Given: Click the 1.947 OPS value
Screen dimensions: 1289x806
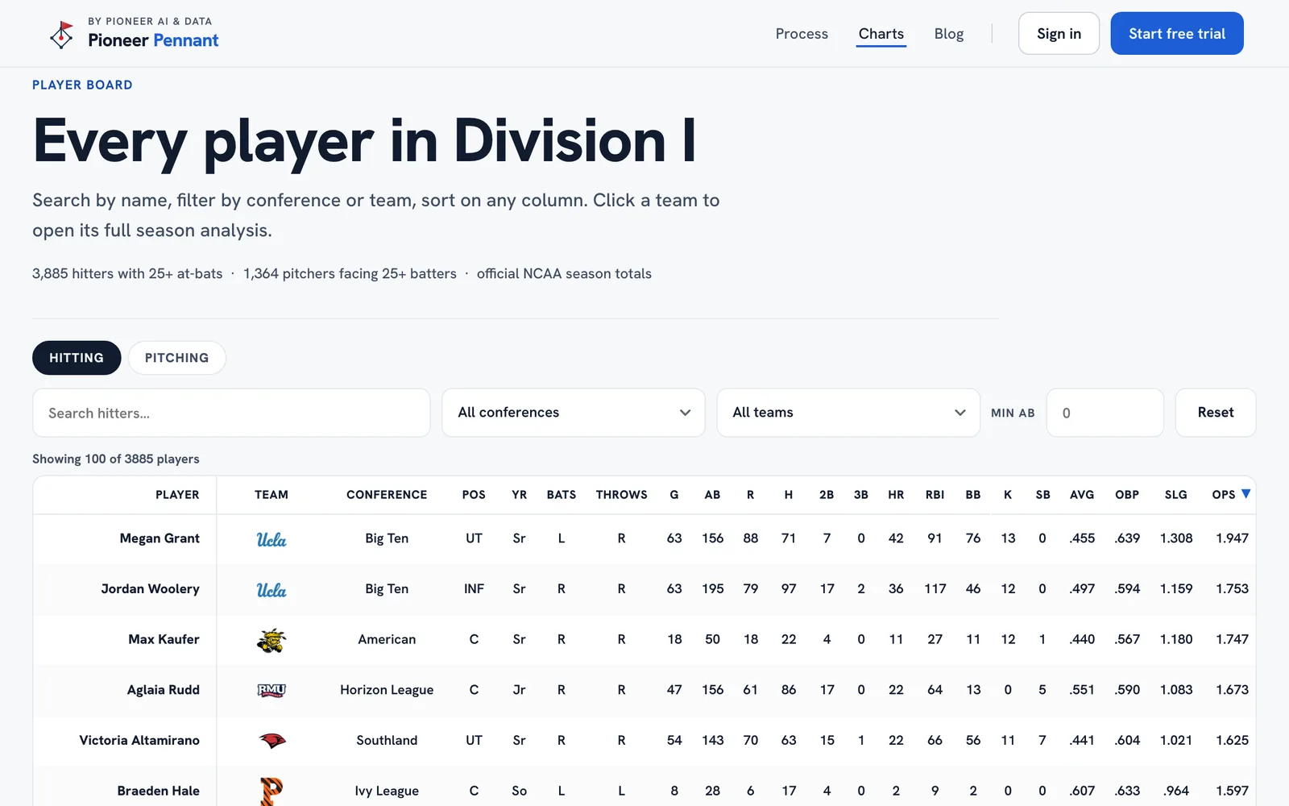Looking at the screenshot, I should 1233,538.
